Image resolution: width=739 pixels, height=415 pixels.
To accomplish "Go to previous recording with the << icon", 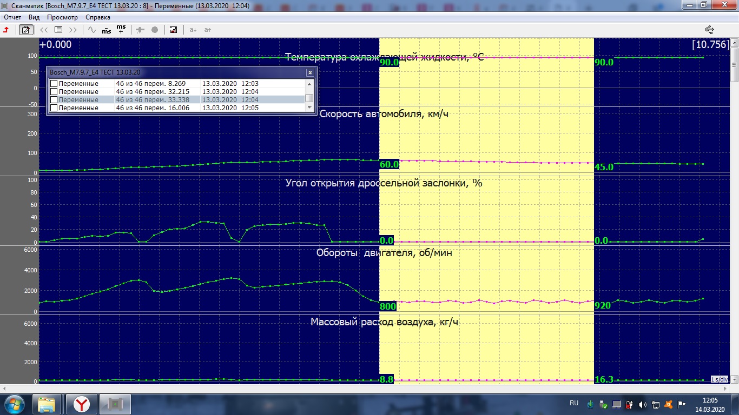I will coord(44,30).
